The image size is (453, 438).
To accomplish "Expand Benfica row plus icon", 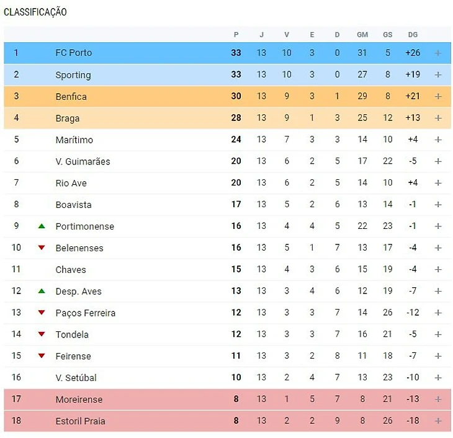I will [437, 97].
